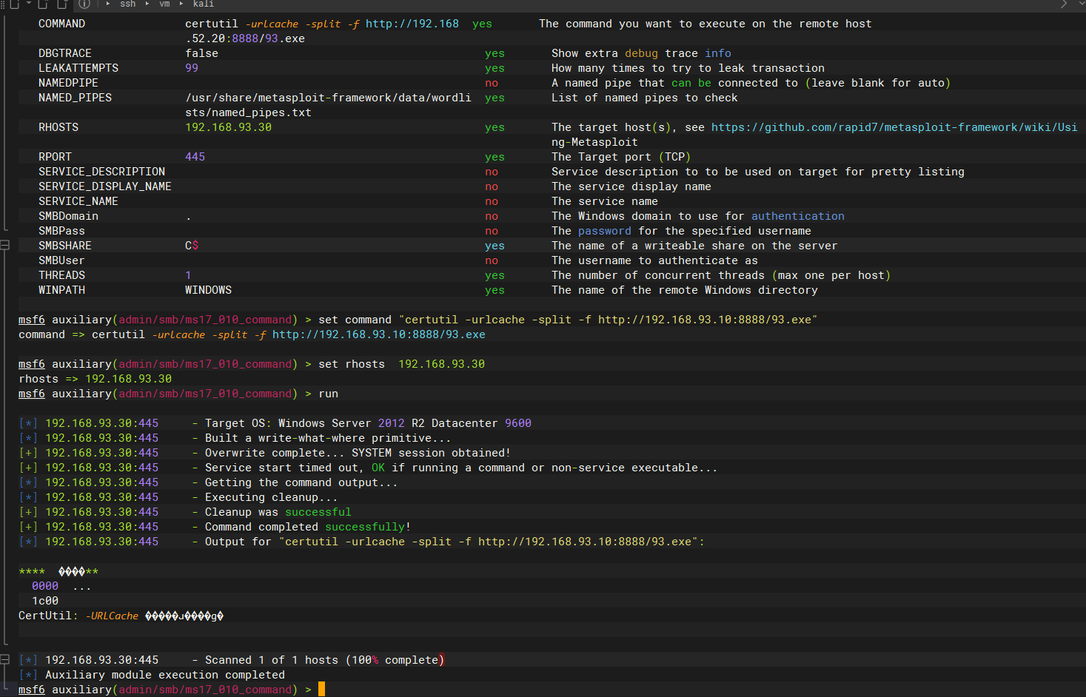The width and height of the screenshot is (1086, 697).
Task: Click the 'WINDOWS' value of WINPATH
Action: pyautogui.click(x=208, y=290)
